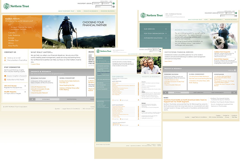
Task: Click Careers footer link on right page
Action: tap(218, 116)
